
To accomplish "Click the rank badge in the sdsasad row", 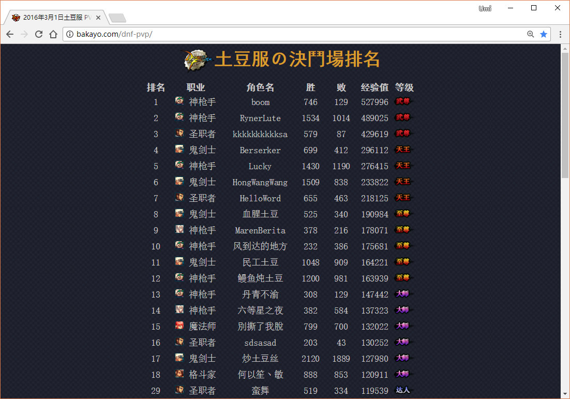I will click(x=402, y=342).
